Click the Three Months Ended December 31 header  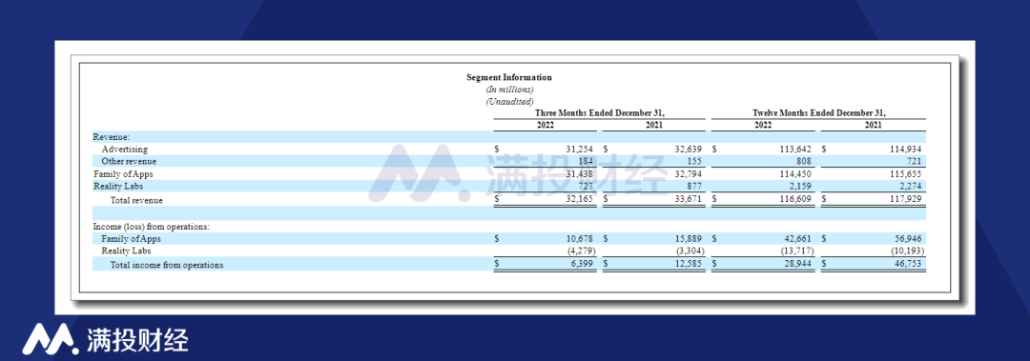pos(600,113)
